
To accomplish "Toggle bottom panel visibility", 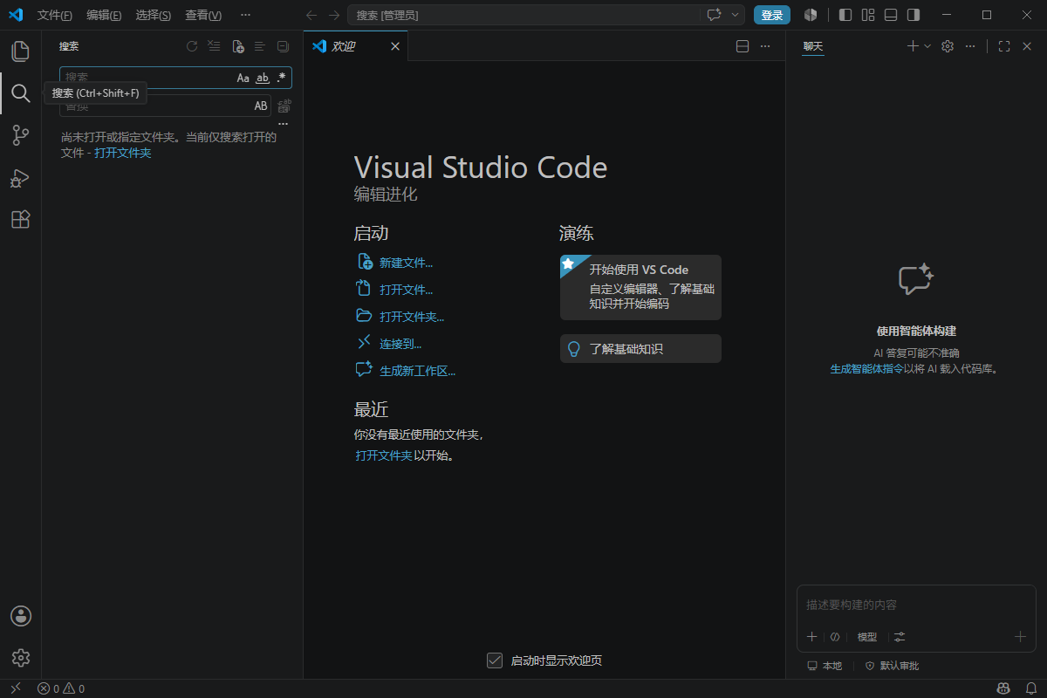I will 891,15.
